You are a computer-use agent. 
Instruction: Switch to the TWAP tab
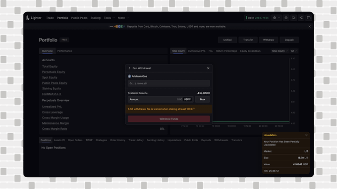(89, 140)
